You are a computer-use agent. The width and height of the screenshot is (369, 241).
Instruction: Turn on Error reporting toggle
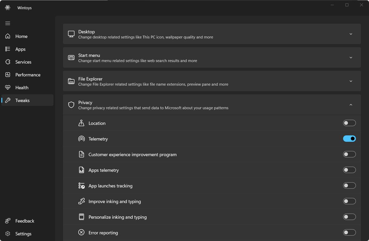(x=349, y=233)
